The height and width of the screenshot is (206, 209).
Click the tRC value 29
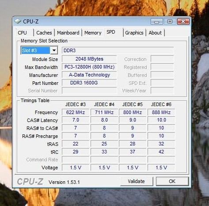[76, 152]
